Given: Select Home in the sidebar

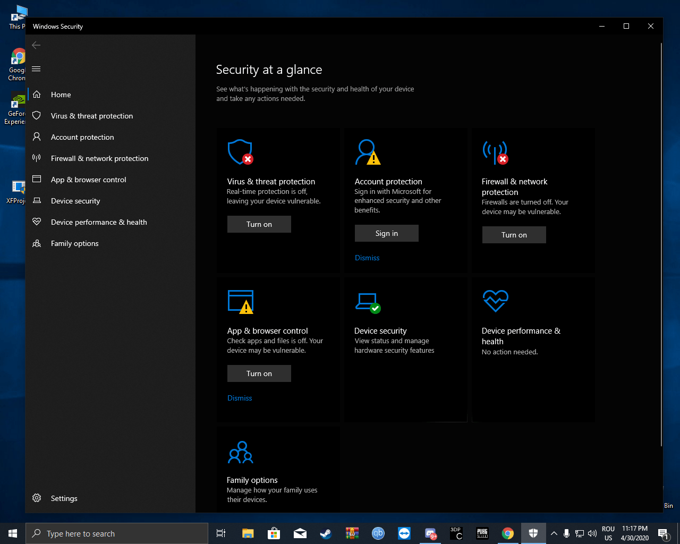Looking at the screenshot, I should click(x=112, y=95).
